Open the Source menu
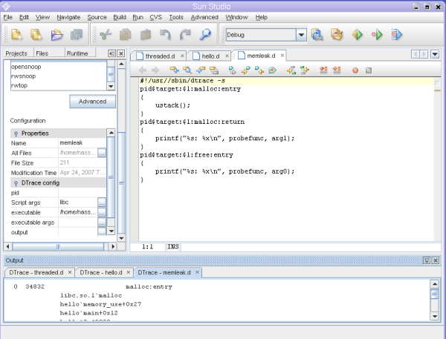Image resolution: width=446 pixels, height=339 pixels. 97,17
